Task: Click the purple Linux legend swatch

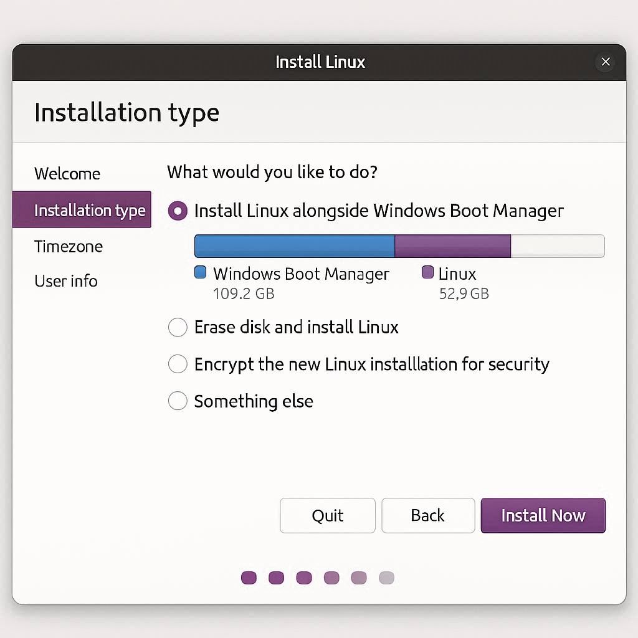Action: [x=427, y=272]
